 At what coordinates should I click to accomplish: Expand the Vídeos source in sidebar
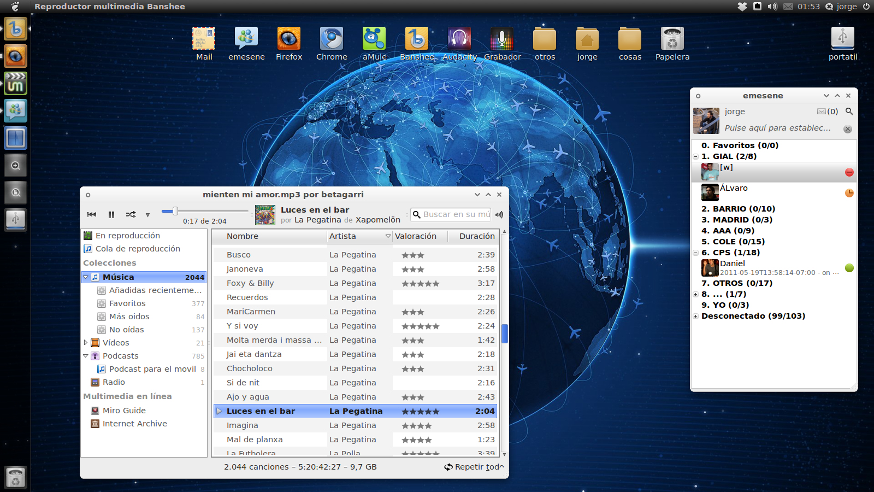(x=86, y=343)
